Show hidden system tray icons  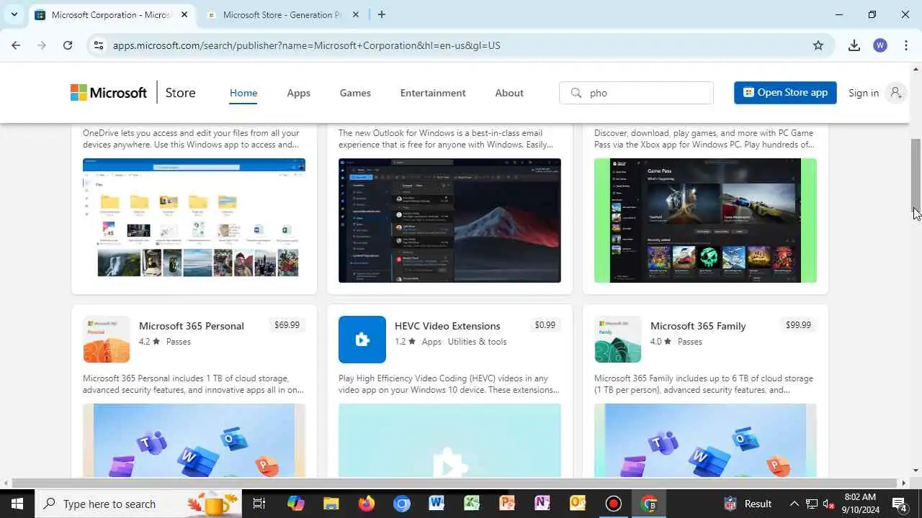click(x=794, y=504)
